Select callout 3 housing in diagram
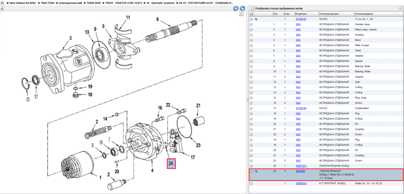Image resolution: width=404 pixels, height=194 pixels. 70,38
